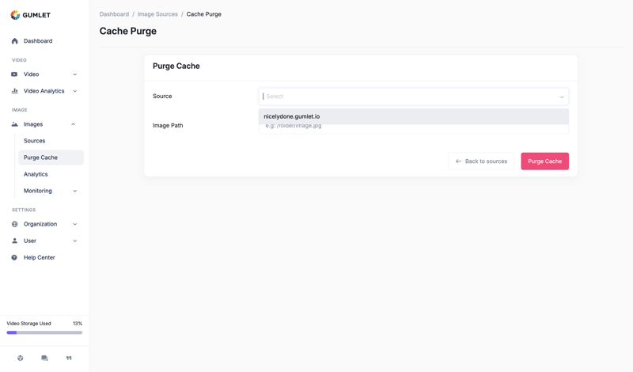The height and width of the screenshot is (372, 633).
Task: Click the Cache Purge page heading
Action: coord(128,31)
